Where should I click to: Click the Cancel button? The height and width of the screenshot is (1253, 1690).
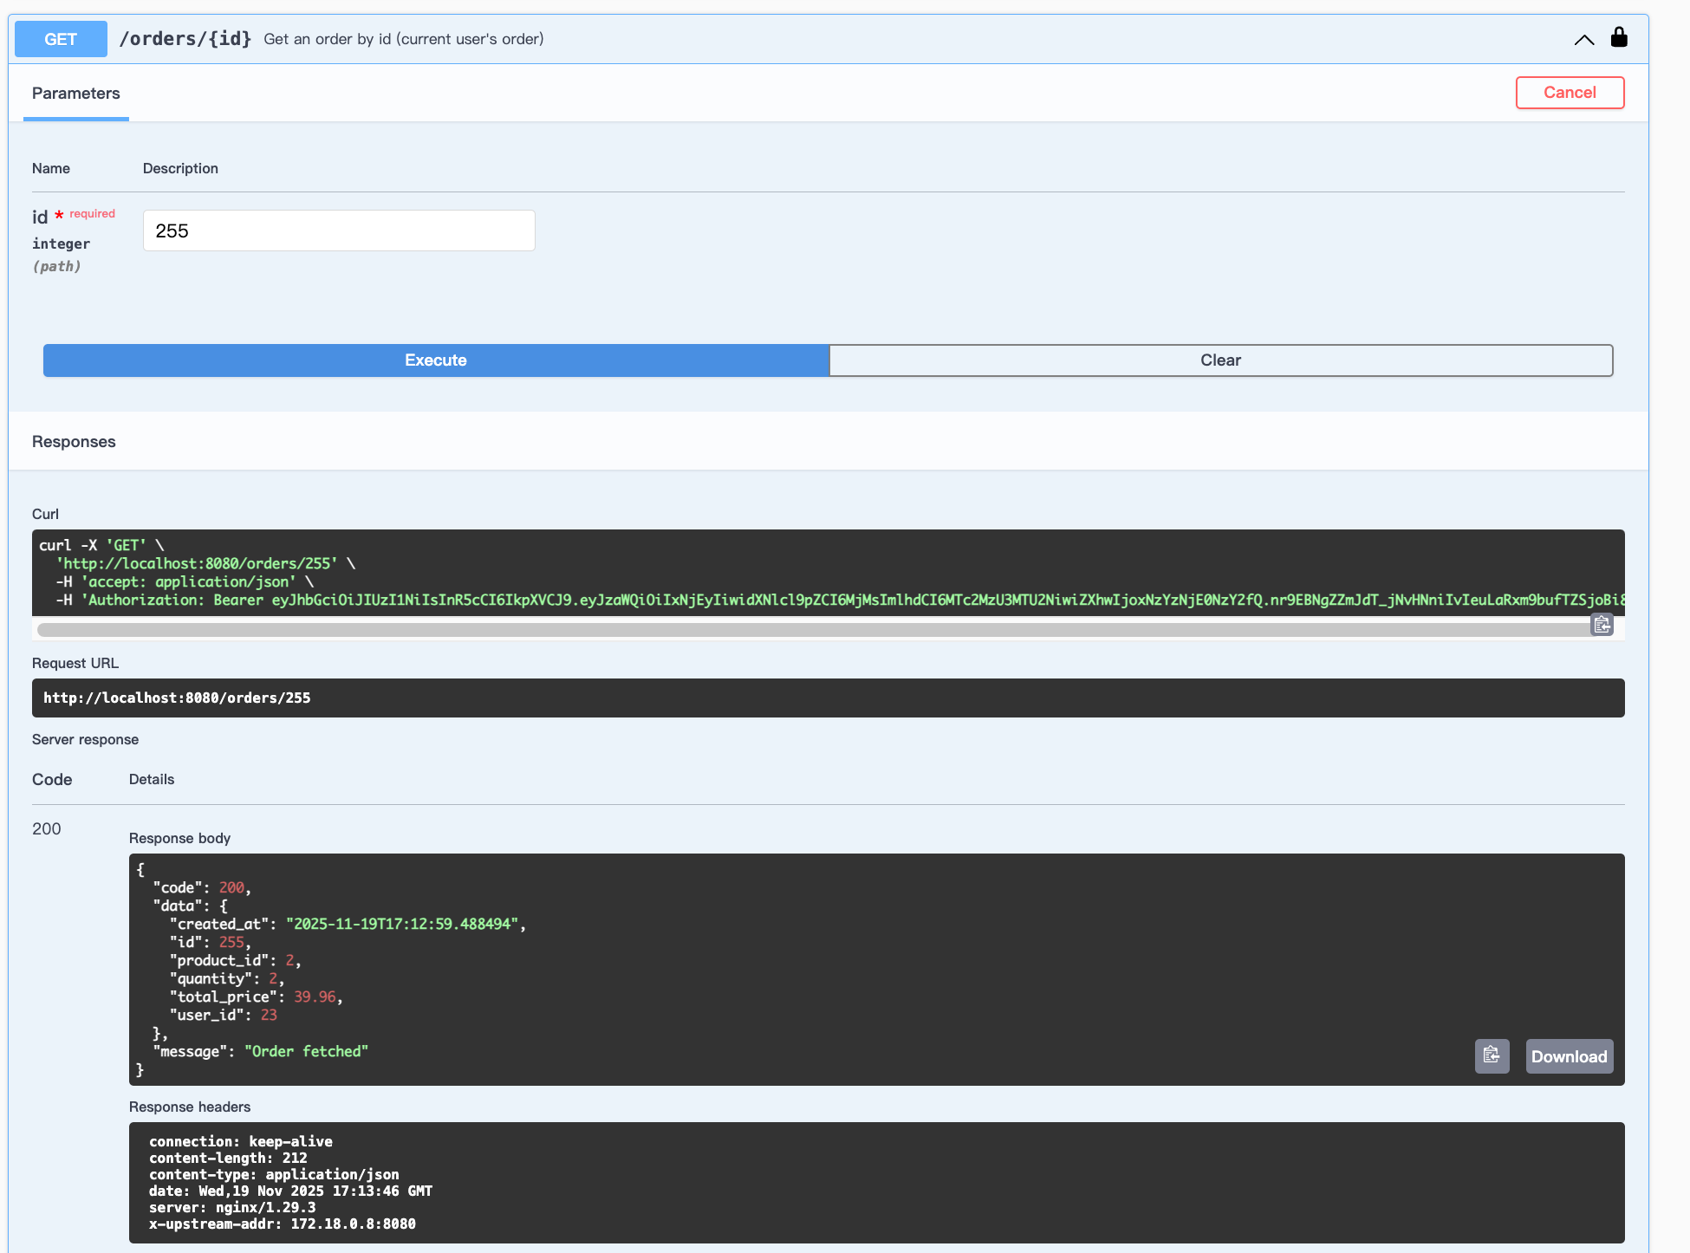pos(1570,93)
